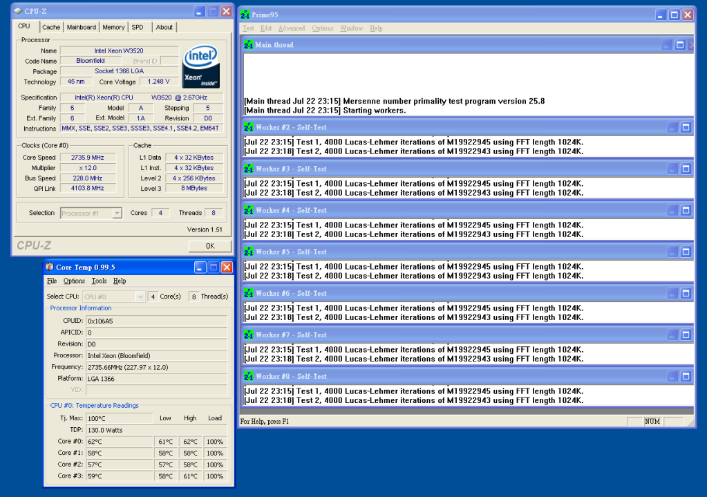Click the Core Voltage value 1.248 V
The image size is (707, 497).
[158, 82]
